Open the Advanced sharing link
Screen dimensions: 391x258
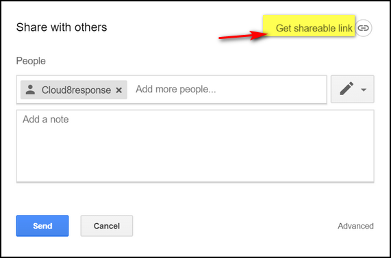point(355,226)
